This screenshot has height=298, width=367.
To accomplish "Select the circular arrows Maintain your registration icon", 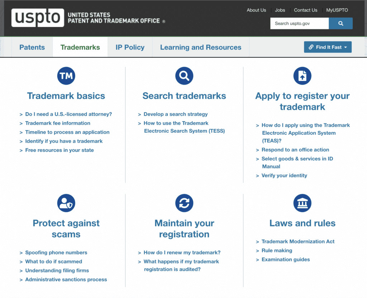I will (x=184, y=203).
